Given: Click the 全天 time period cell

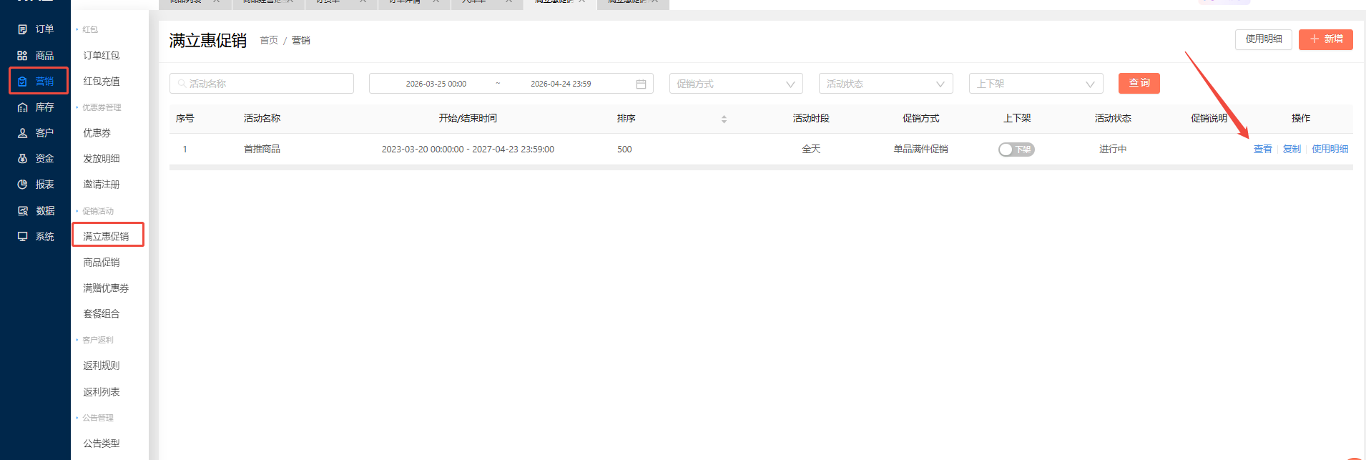Looking at the screenshot, I should coord(811,149).
